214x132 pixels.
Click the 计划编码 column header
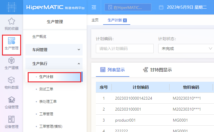coord(141,87)
